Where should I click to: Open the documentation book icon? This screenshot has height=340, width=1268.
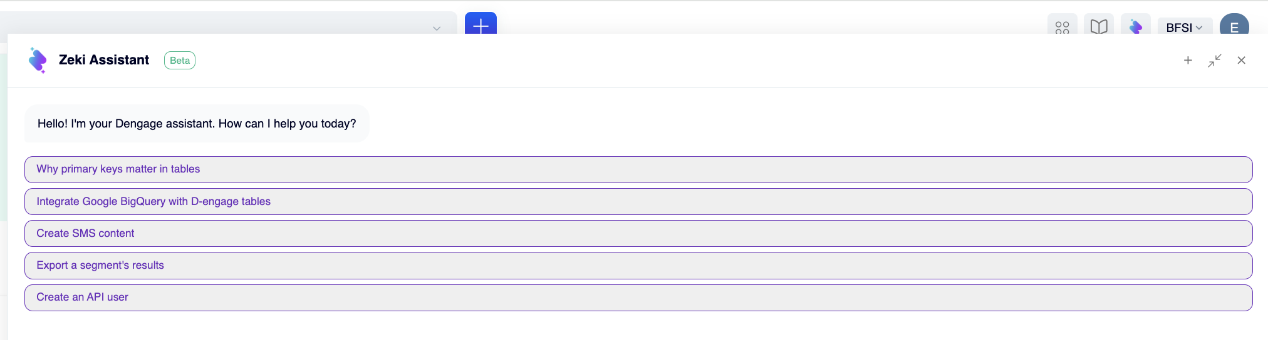1099,26
